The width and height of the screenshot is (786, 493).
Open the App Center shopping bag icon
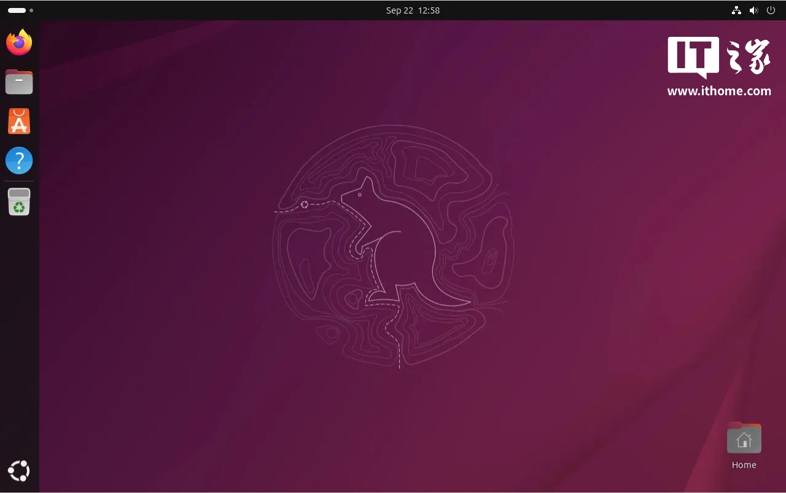[19, 122]
